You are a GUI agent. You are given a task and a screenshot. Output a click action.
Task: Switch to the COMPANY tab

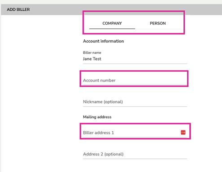click(112, 23)
